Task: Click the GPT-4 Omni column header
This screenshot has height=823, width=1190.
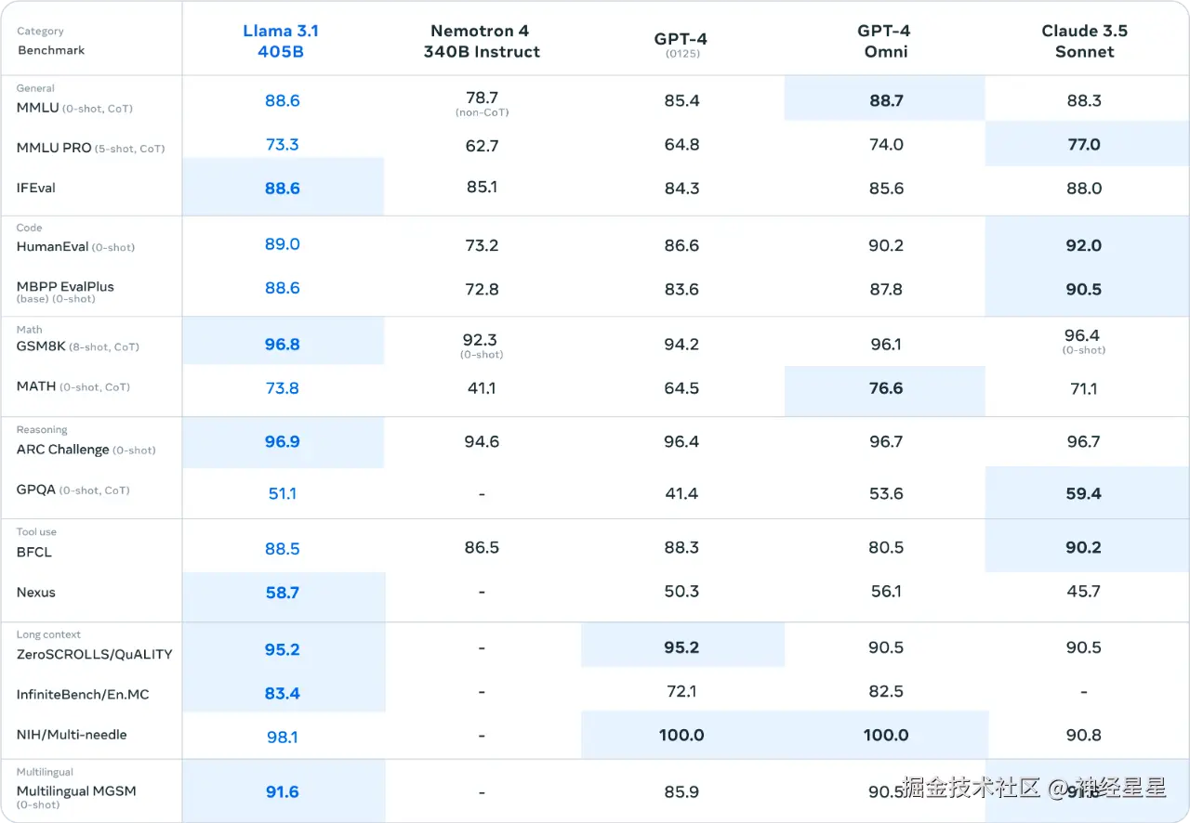Action: (x=885, y=41)
